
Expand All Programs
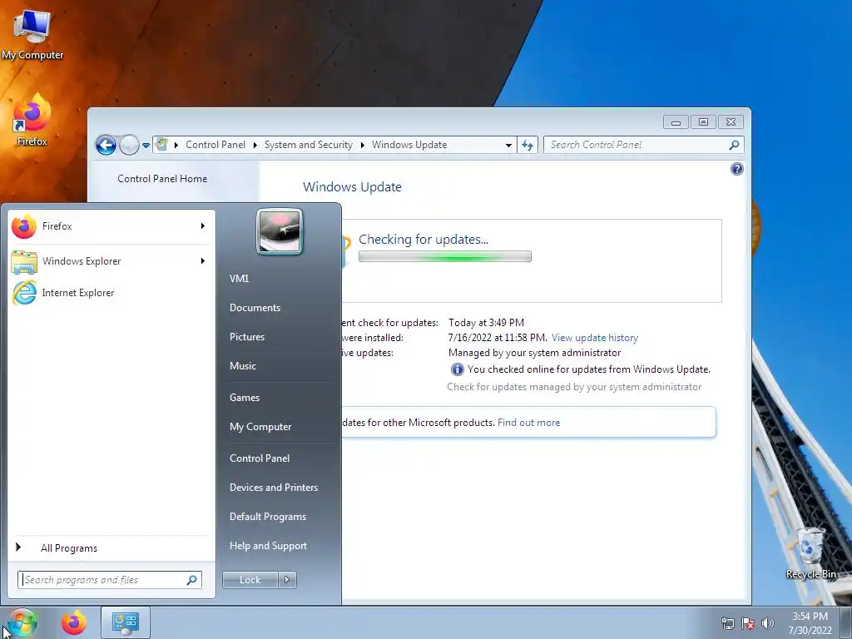coord(111,548)
